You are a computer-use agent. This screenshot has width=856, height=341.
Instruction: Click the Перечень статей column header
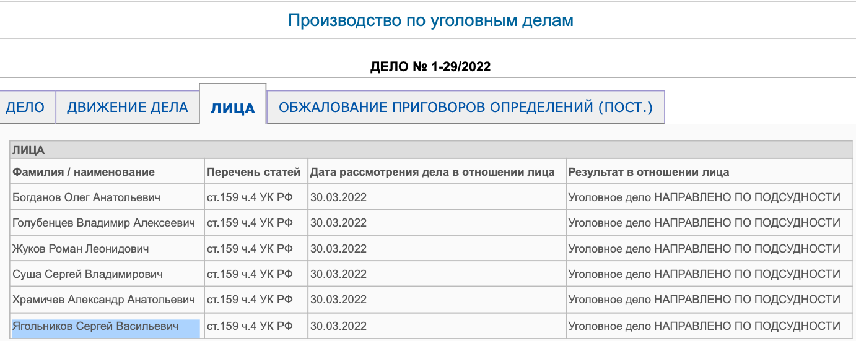click(254, 172)
